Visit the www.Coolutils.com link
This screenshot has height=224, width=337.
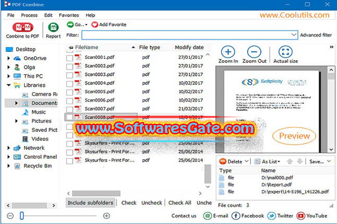(294, 15)
